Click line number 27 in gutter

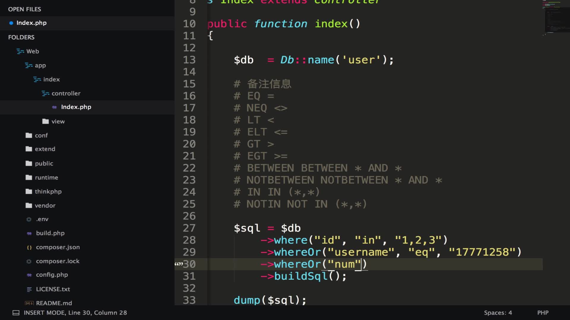click(189, 228)
